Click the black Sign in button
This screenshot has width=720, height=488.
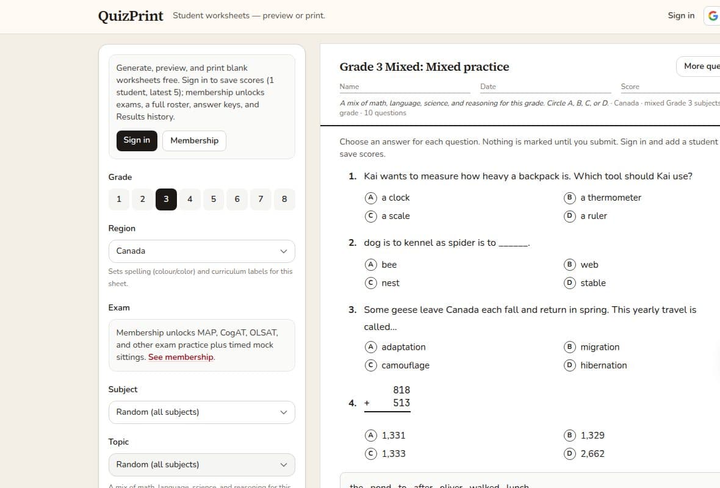pos(137,140)
